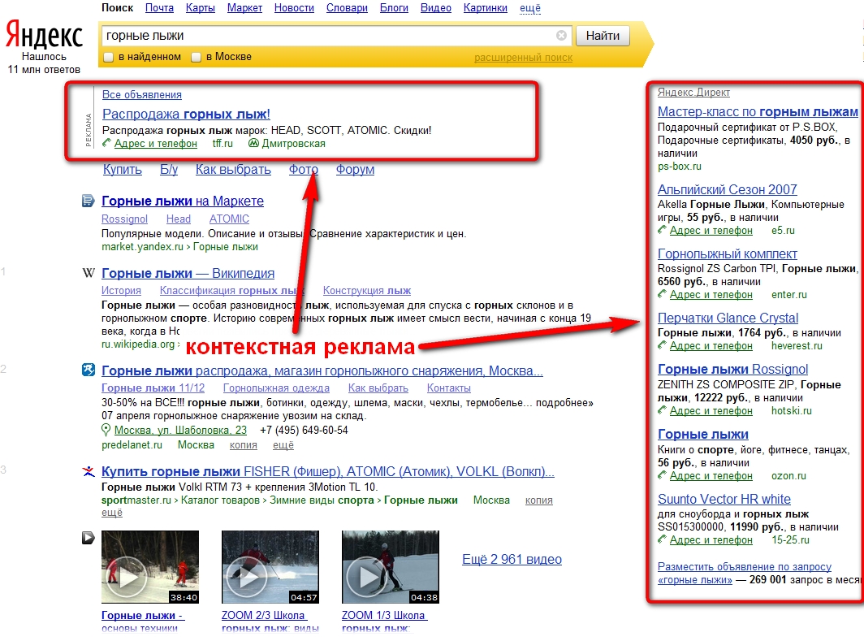Viewport: 864px width, 641px height.
Task: Play the 04:38 video thumbnail
Action: coord(390,567)
